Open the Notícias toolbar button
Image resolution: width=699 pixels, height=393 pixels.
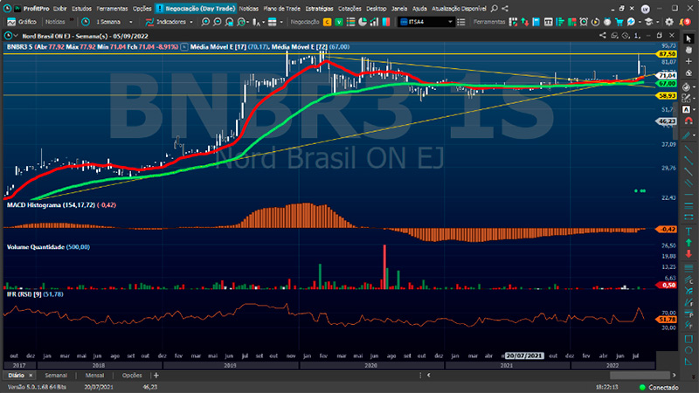[x=55, y=22]
